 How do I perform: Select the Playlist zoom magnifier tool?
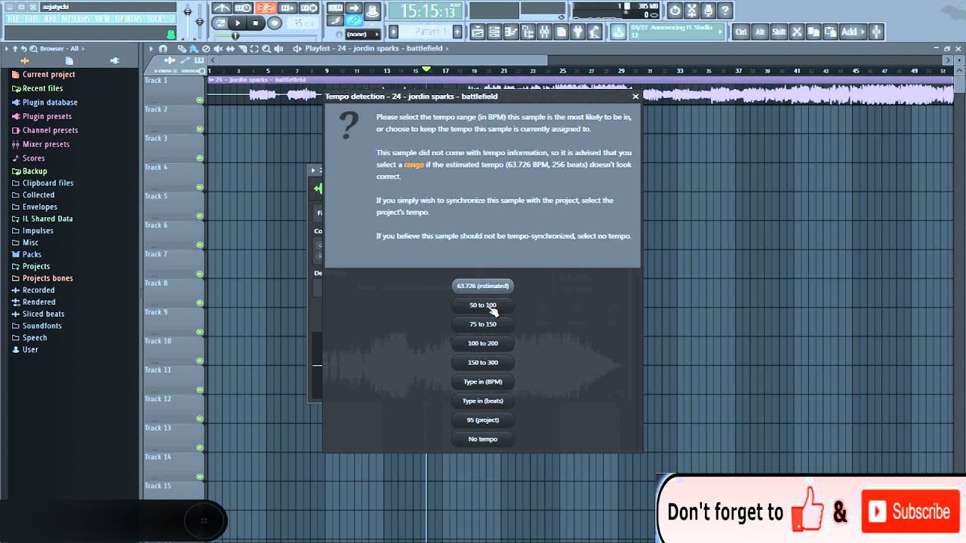pyautogui.click(x=266, y=49)
